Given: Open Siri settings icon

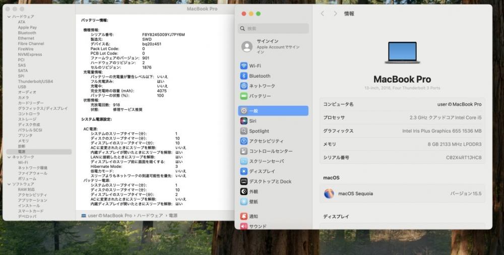Looking at the screenshot, I should 243,121.
